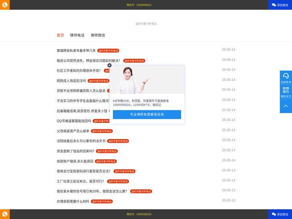
Task: Open article 资金盘跑了钱追的回来吗
Action: [75, 151]
